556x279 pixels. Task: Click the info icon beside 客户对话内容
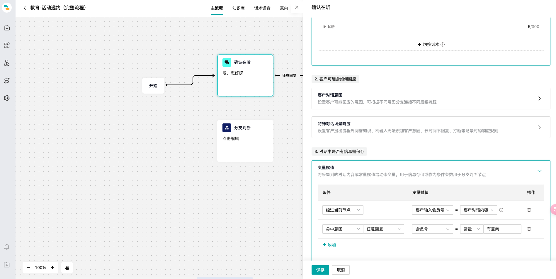pos(501,210)
